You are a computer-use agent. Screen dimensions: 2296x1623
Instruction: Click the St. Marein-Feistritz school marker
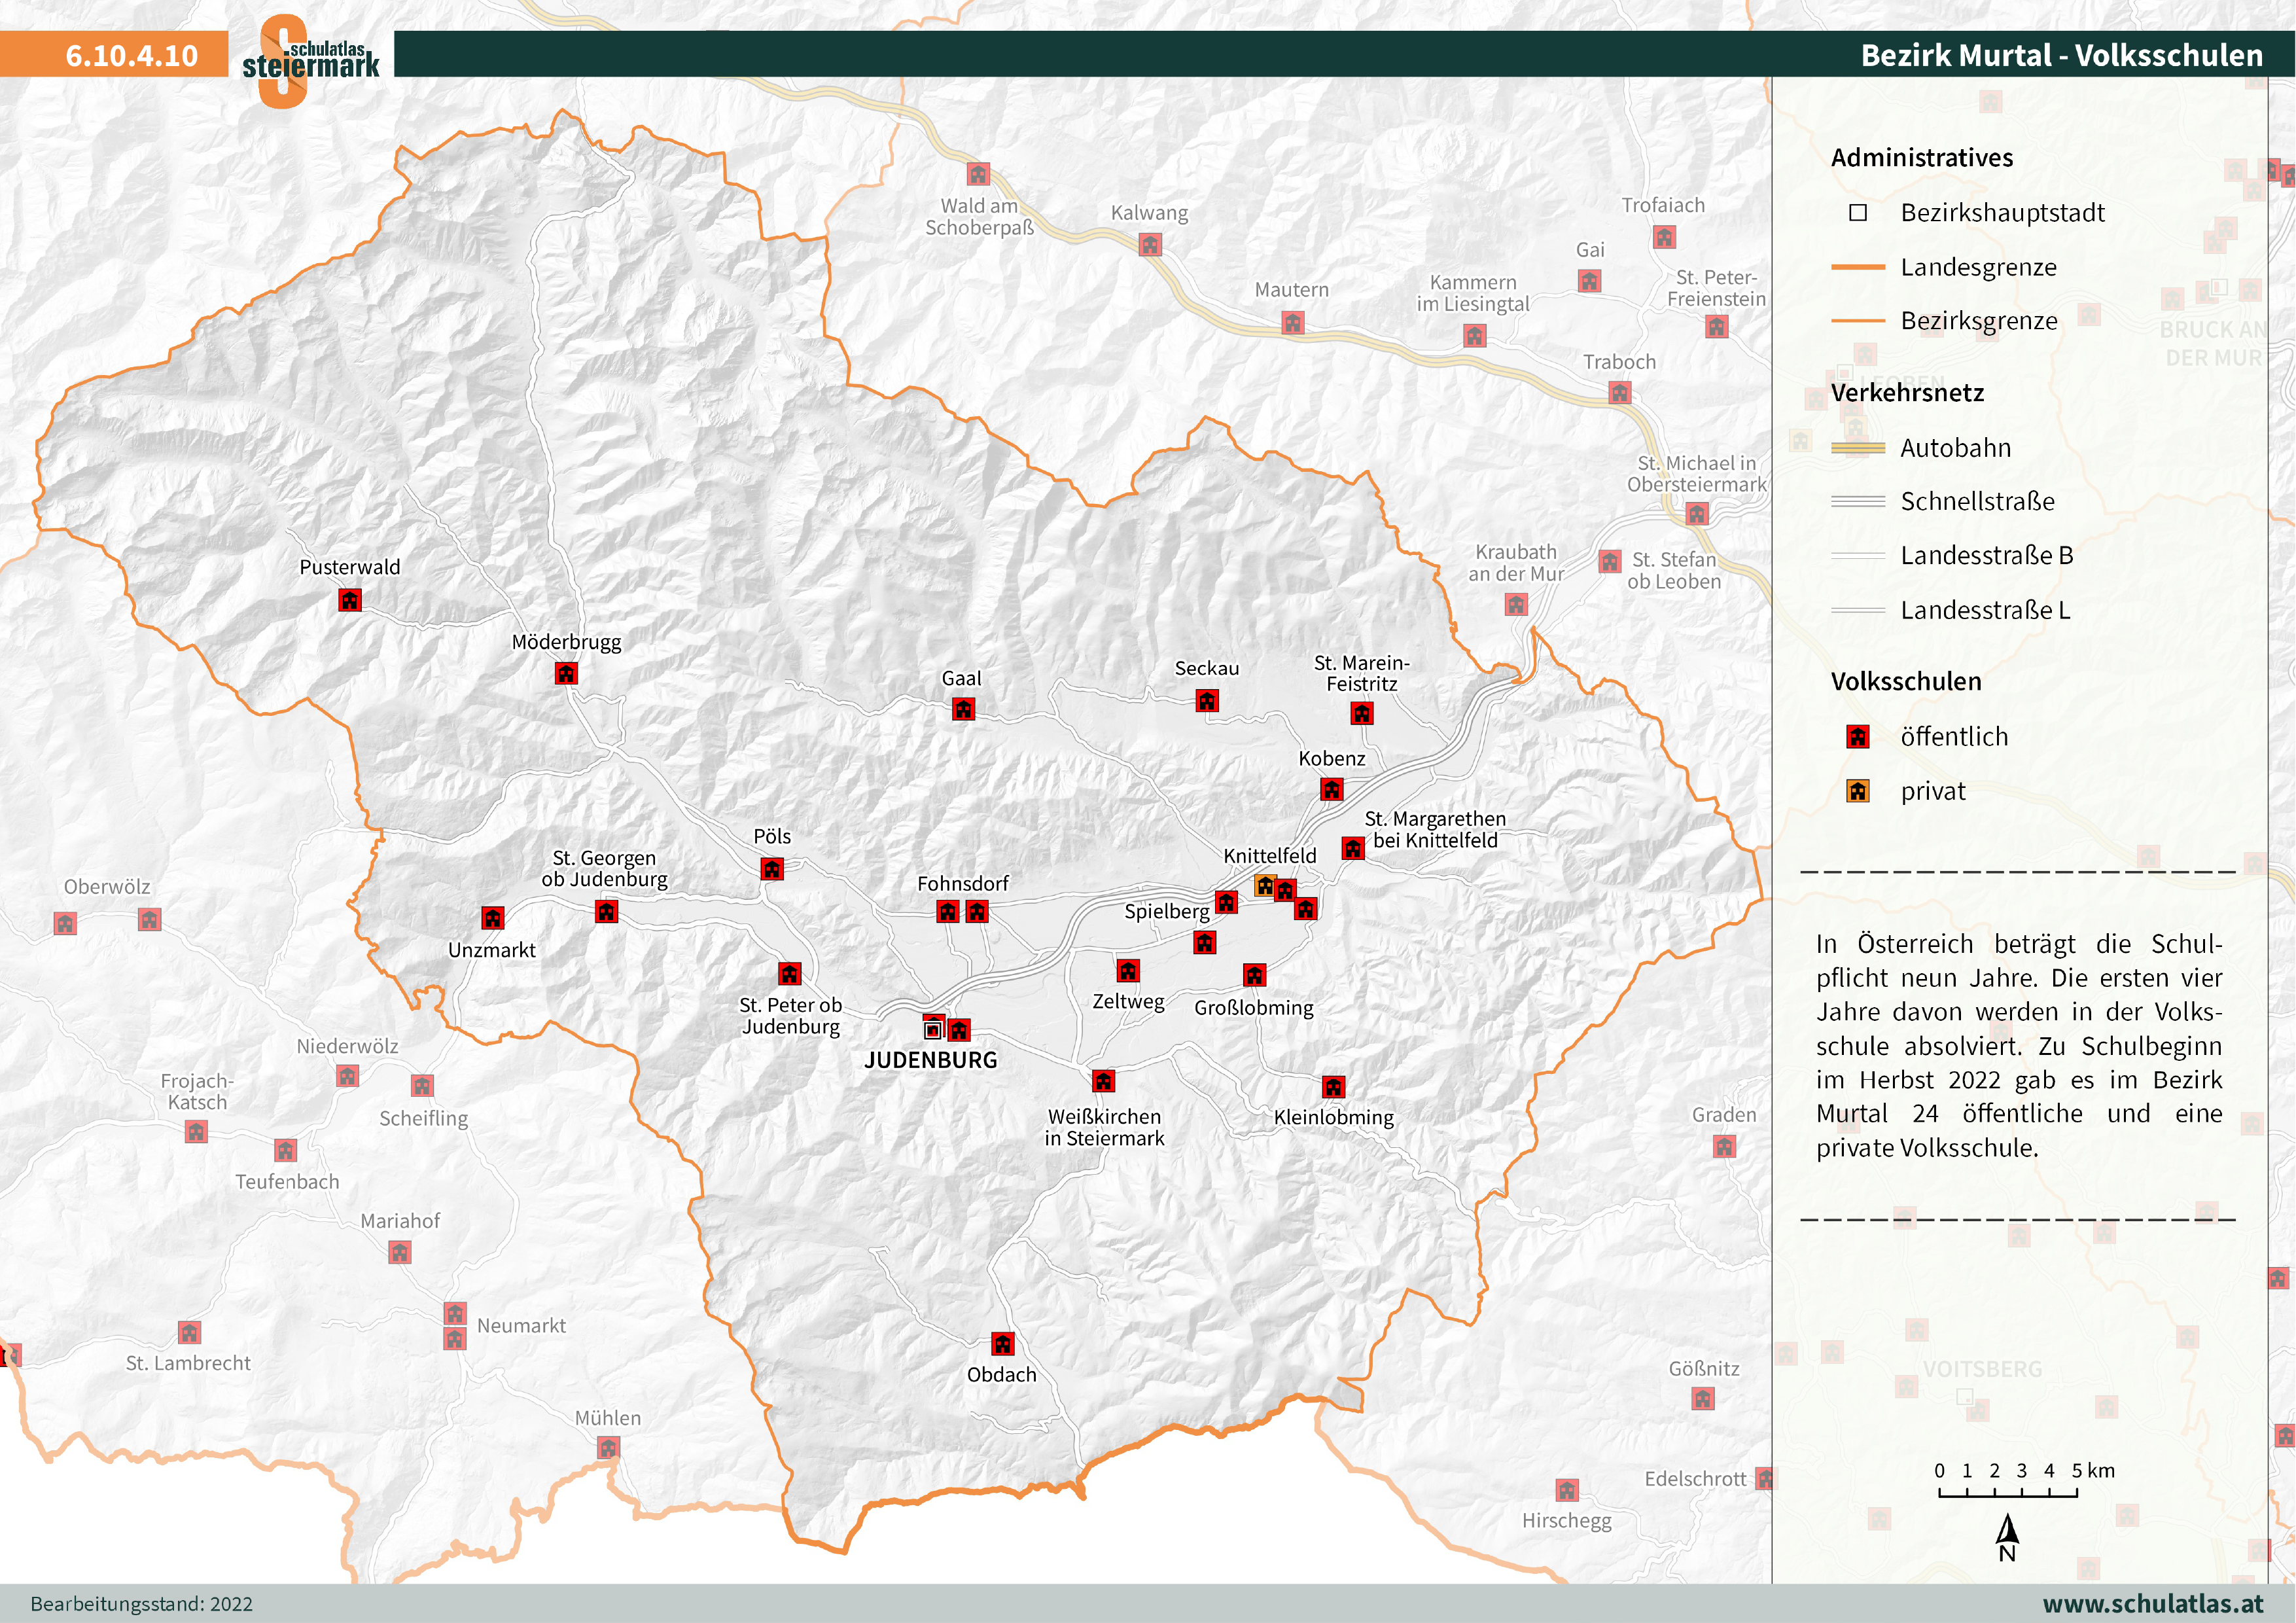(x=1362, y=713)
